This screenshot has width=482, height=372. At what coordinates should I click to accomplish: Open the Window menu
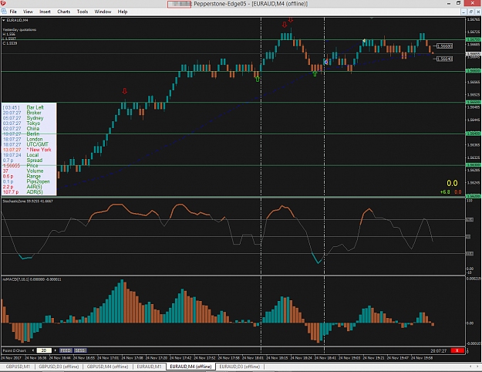(x=103, y=12)
